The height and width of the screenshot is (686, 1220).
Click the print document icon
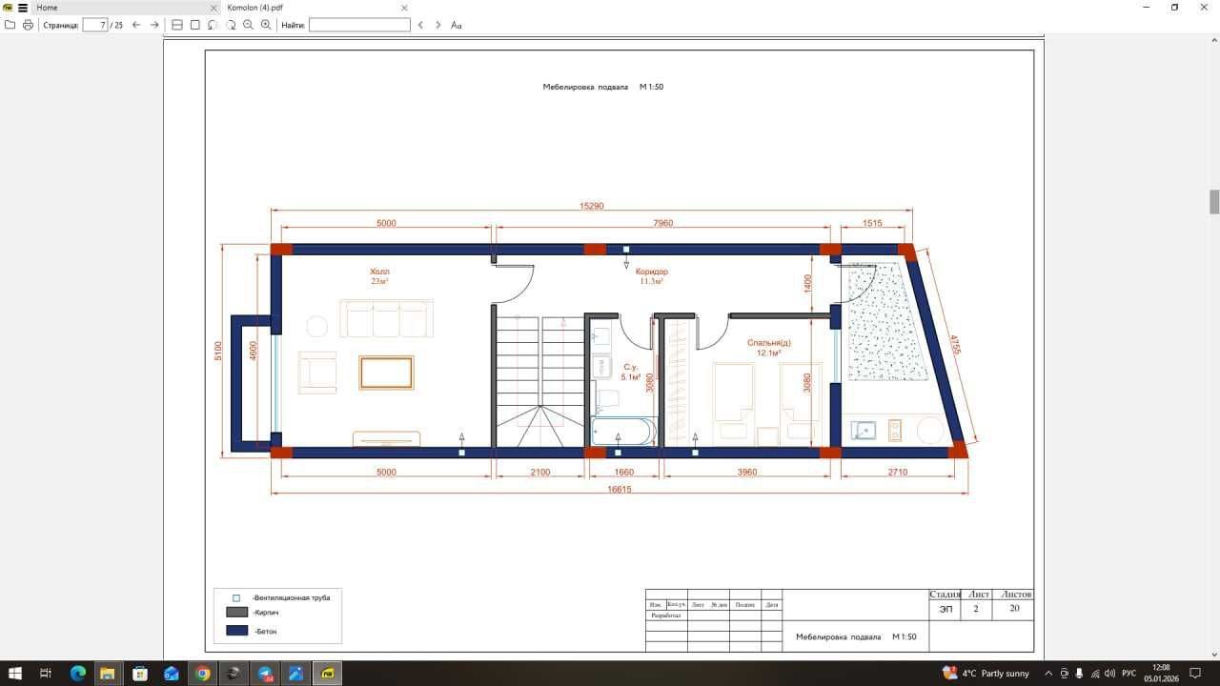click(x=28, y=25)
